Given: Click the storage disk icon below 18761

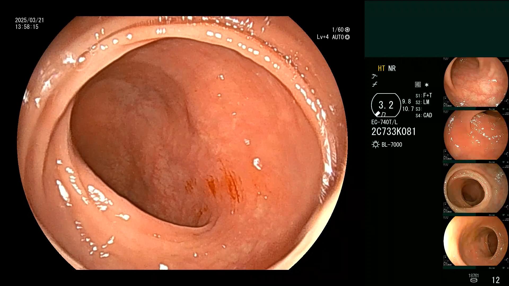Looking at the screenshot, I should tap(474, 280).
